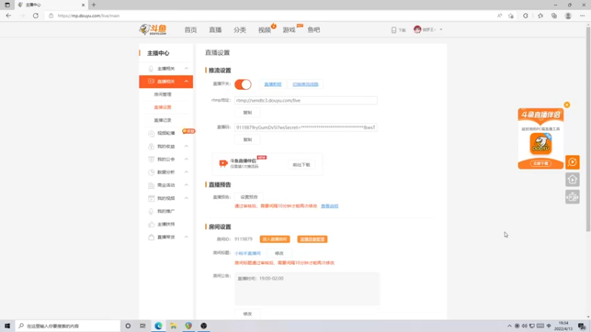Screen dimensions: 591x332
Task: Click the orange floating play icon
Action: point(572,162)
